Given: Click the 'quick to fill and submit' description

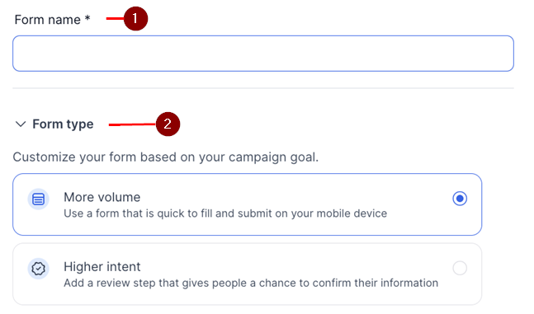Looking at the screenshot, I should tap(225, 213).
